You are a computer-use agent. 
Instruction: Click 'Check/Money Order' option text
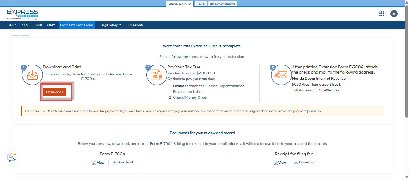click(190, 97)
